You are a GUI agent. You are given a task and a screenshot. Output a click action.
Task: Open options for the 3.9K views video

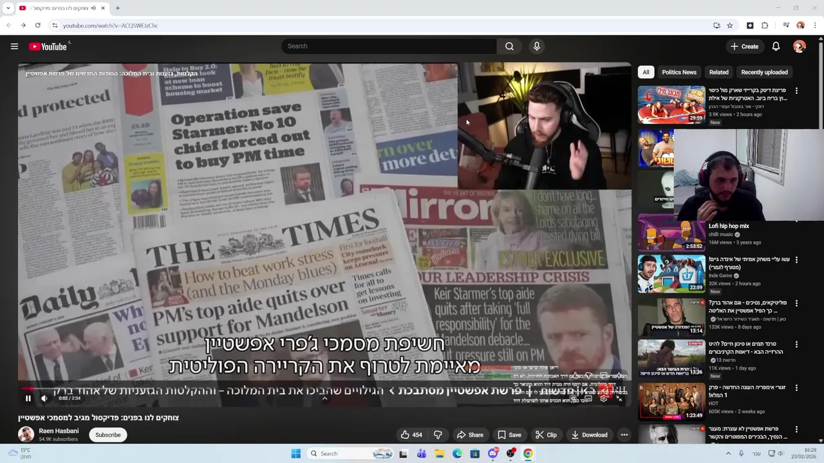coord(796,91)
